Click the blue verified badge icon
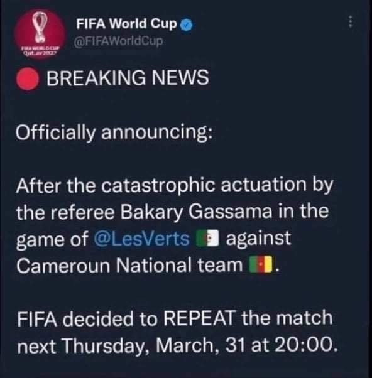The width and height of the screenshot is (372, 378). 187,25
